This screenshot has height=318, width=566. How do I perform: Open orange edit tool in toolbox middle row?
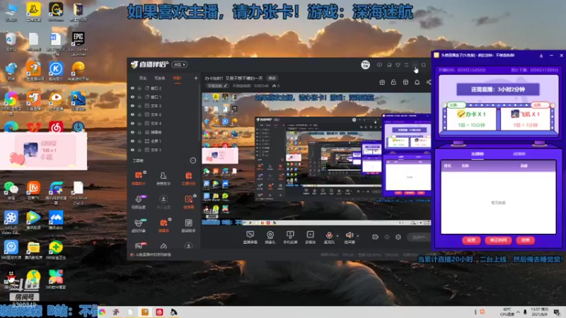coord(188,201)
